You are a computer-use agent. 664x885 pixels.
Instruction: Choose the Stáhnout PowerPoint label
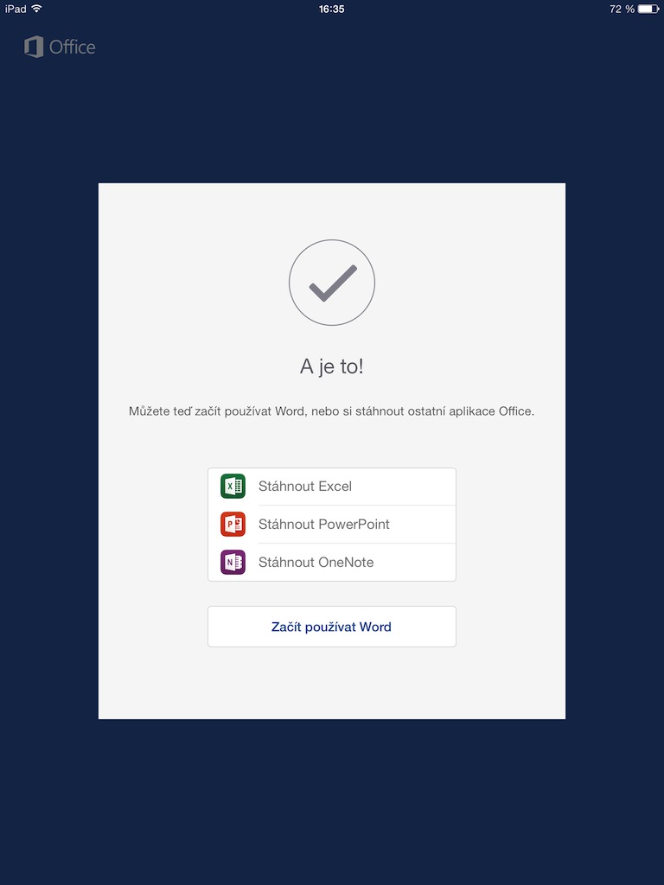coord(324,525)
